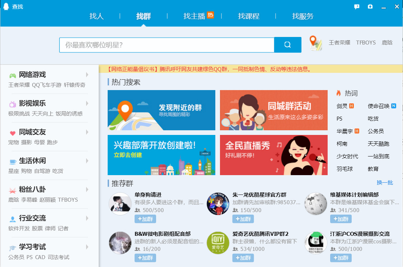Open the 找课程 tab
This screenshot has width=403, height=267.
pyautogui.click(x=249, y=16)
